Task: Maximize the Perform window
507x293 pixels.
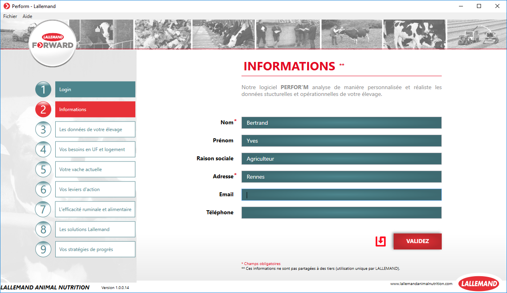Action: pos(479,6)
